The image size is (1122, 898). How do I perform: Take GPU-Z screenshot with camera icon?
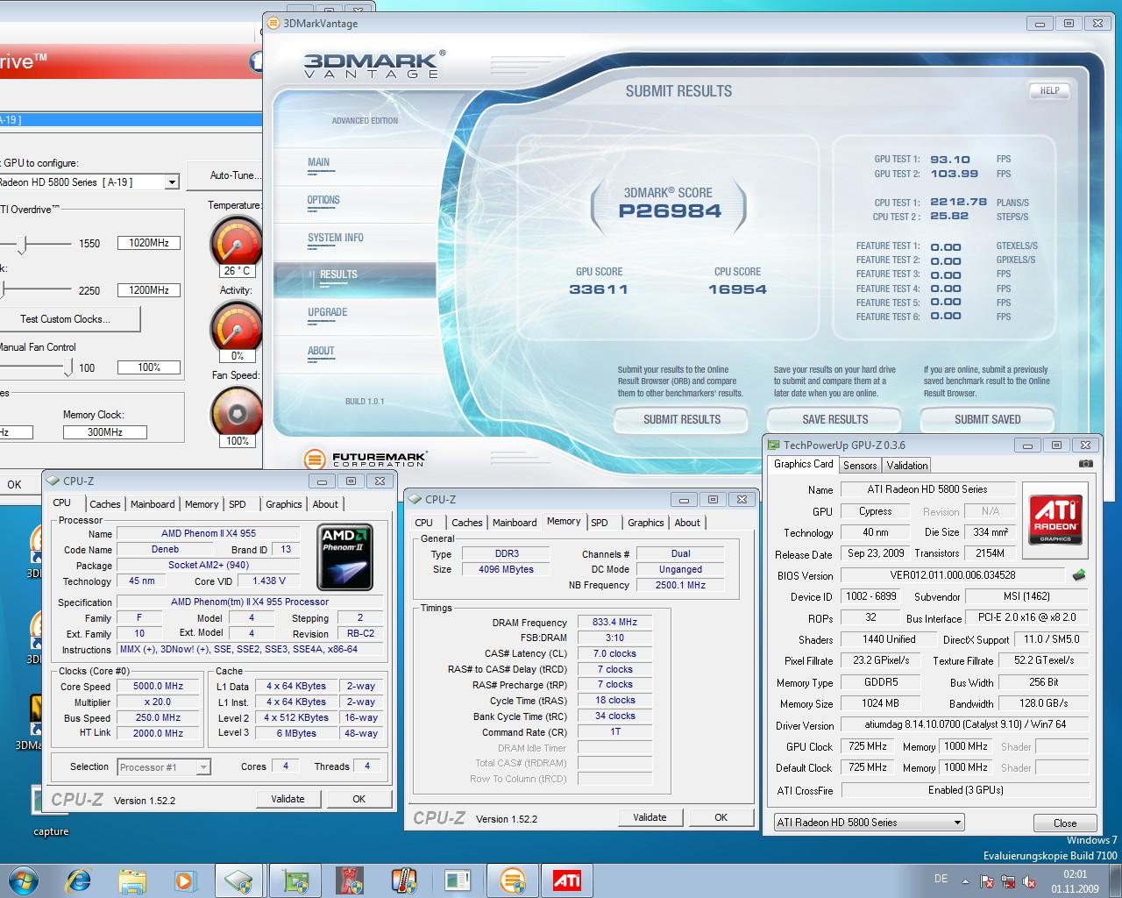(1085, 464)
